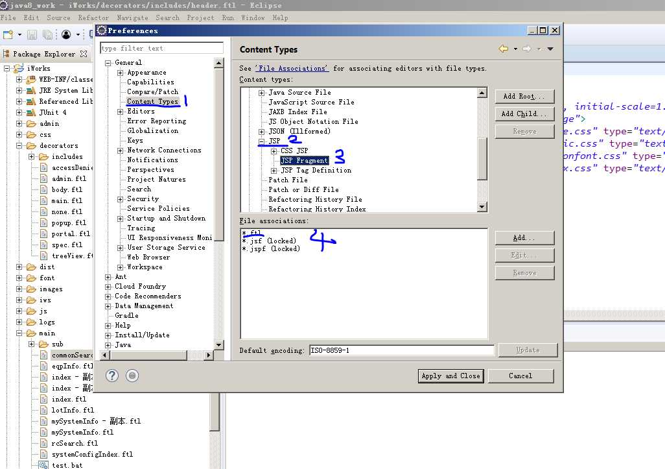Click the preferences tree horizontal scroll-right arrow

click(x=208, y=355)
